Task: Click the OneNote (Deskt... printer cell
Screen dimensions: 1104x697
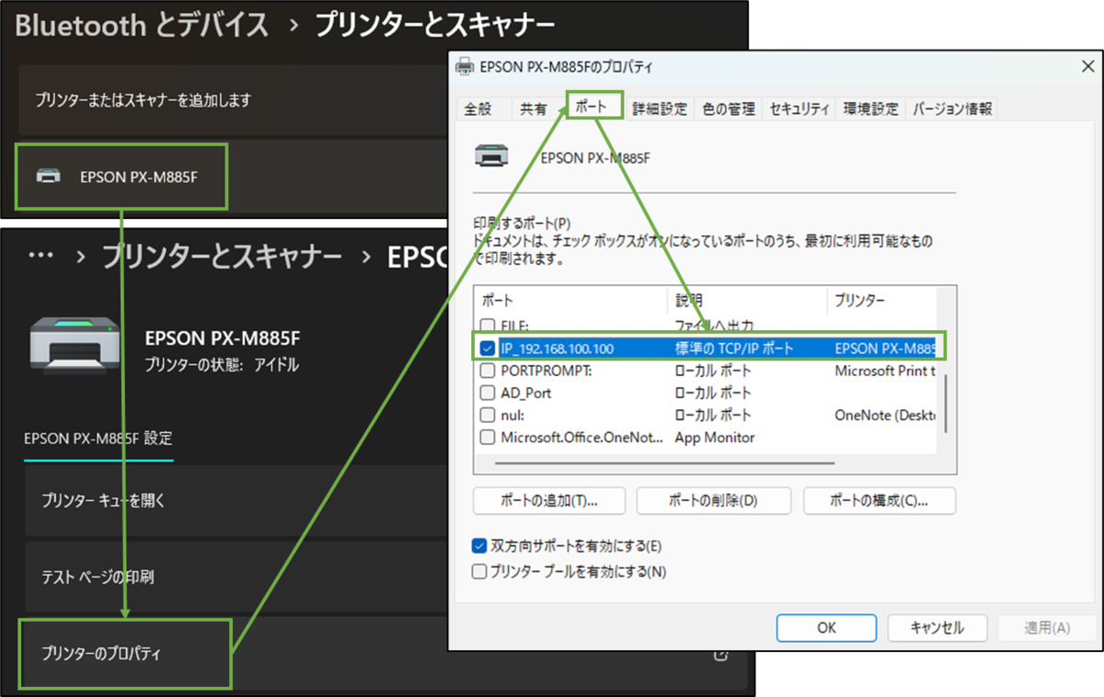Action: (x=884, y=415)
